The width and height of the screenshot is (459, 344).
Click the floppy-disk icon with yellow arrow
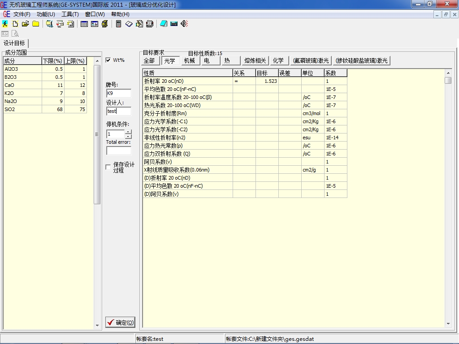(x=70, y=24)
